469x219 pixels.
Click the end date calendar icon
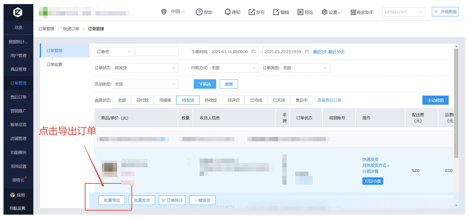click(x=307, y=51)
